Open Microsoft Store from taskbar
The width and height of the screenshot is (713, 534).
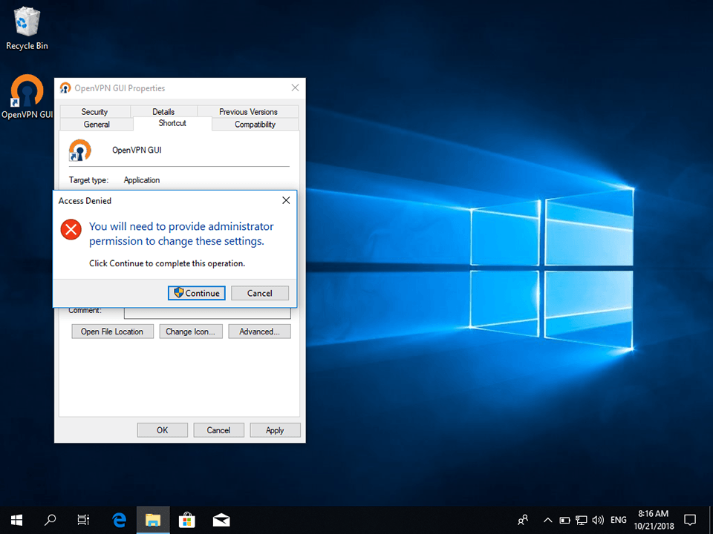(187, 520)
